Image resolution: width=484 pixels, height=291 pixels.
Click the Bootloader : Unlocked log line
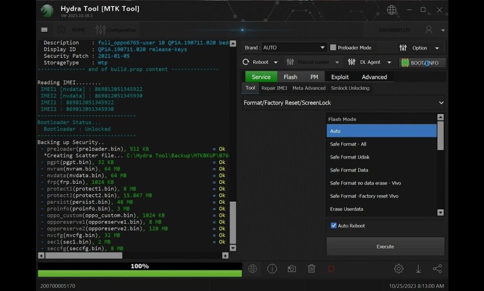click(77, 129)
